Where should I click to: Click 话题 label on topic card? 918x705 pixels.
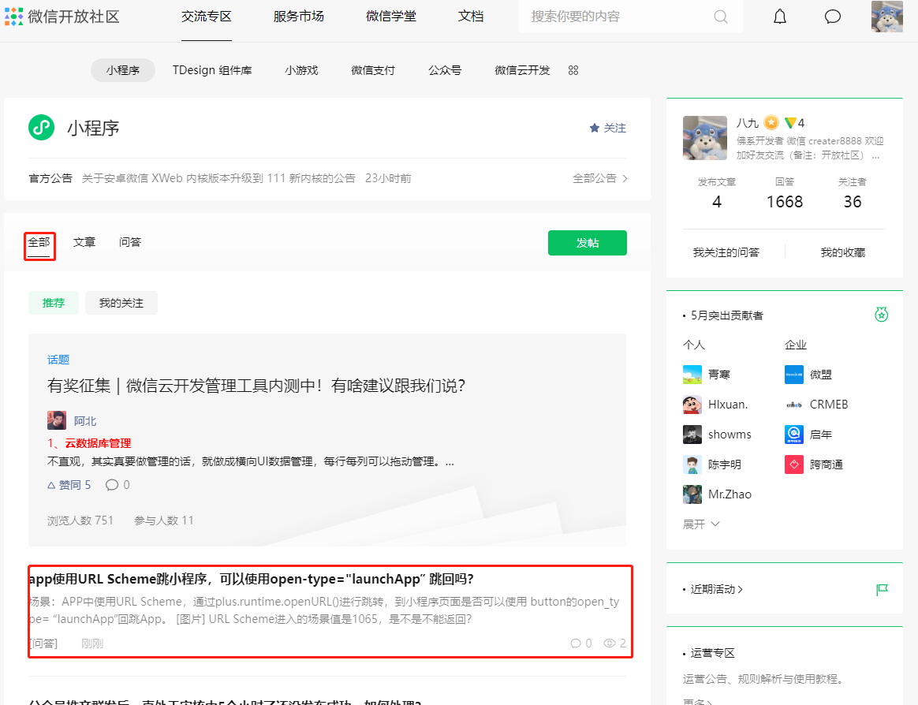[x=58, y=360]
